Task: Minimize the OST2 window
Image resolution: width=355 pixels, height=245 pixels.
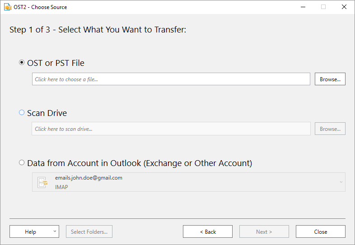Action: pos(303,7)
